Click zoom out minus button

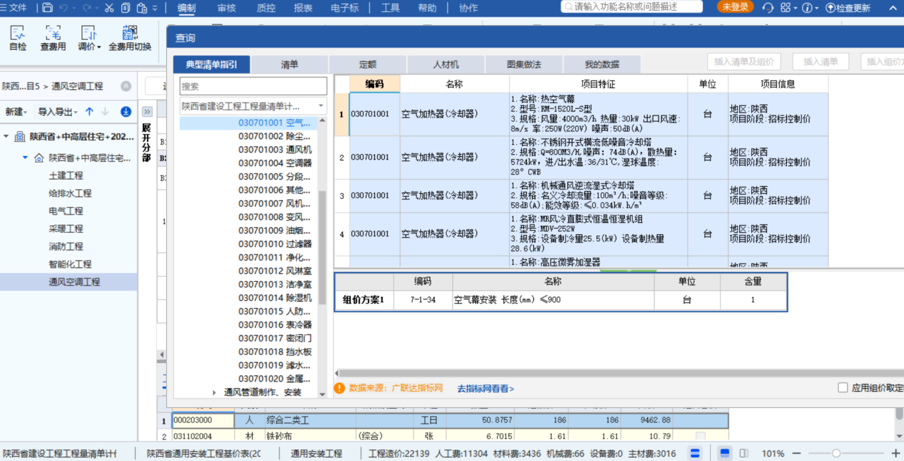(797, 453)
